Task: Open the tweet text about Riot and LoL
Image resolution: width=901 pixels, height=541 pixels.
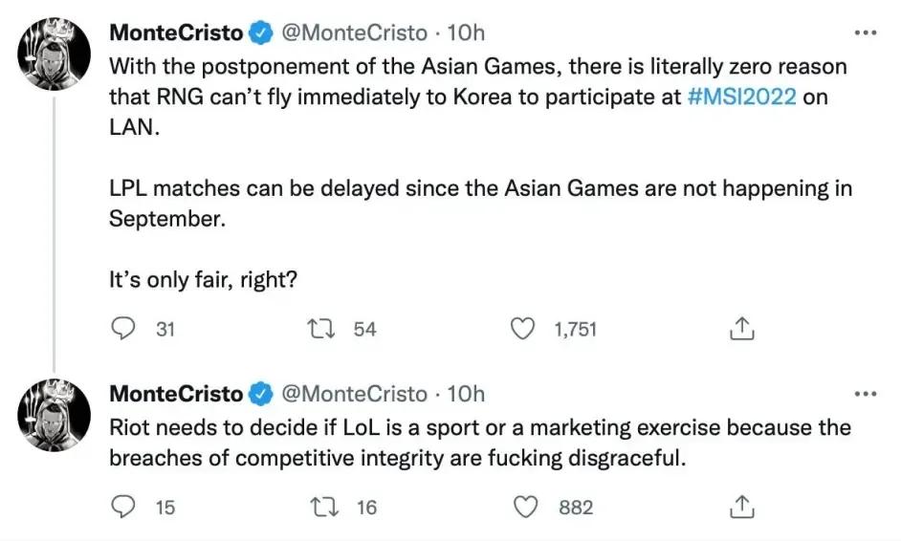Action: coord(480,443)
